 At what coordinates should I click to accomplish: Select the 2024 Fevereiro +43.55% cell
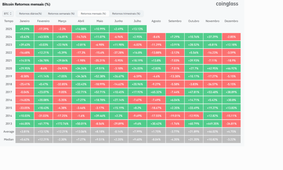43,37
